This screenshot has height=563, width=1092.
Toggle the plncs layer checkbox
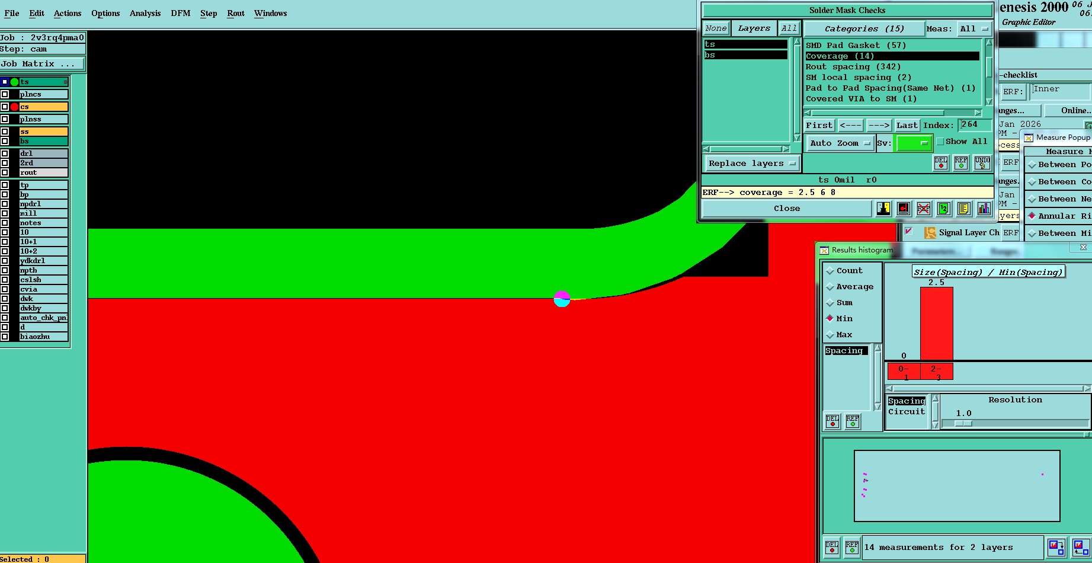pos(5,94)
